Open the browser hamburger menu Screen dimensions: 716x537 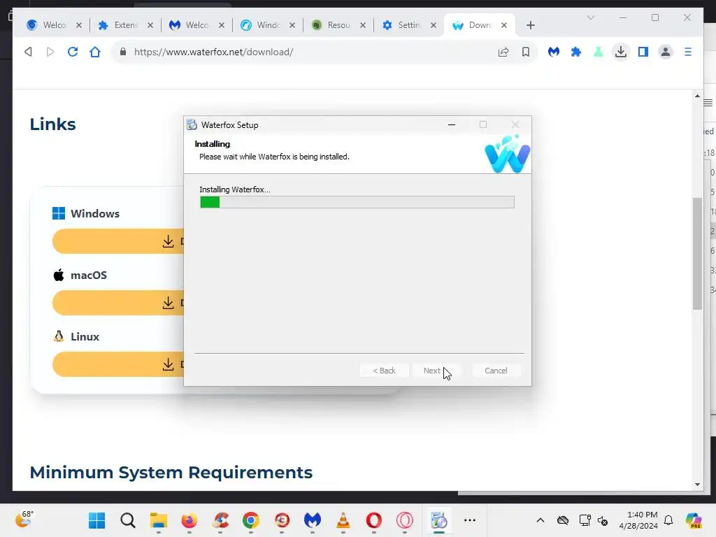click(x=688, y=52)
